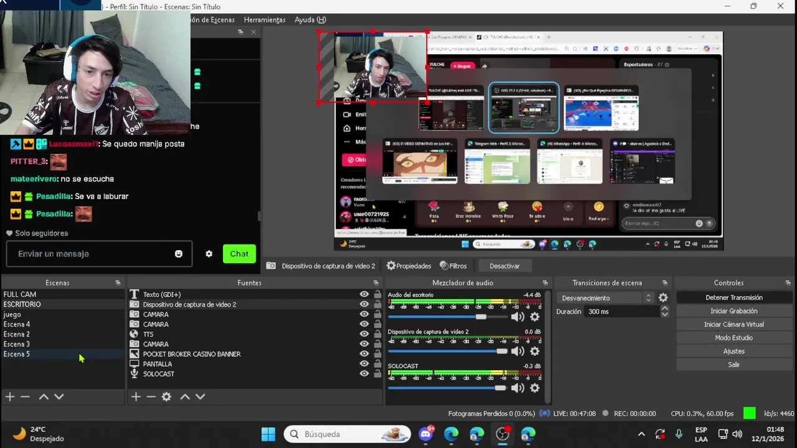Pop out the Fuentes dock panel
The image size is (797, 448).
tap(376, 282)
